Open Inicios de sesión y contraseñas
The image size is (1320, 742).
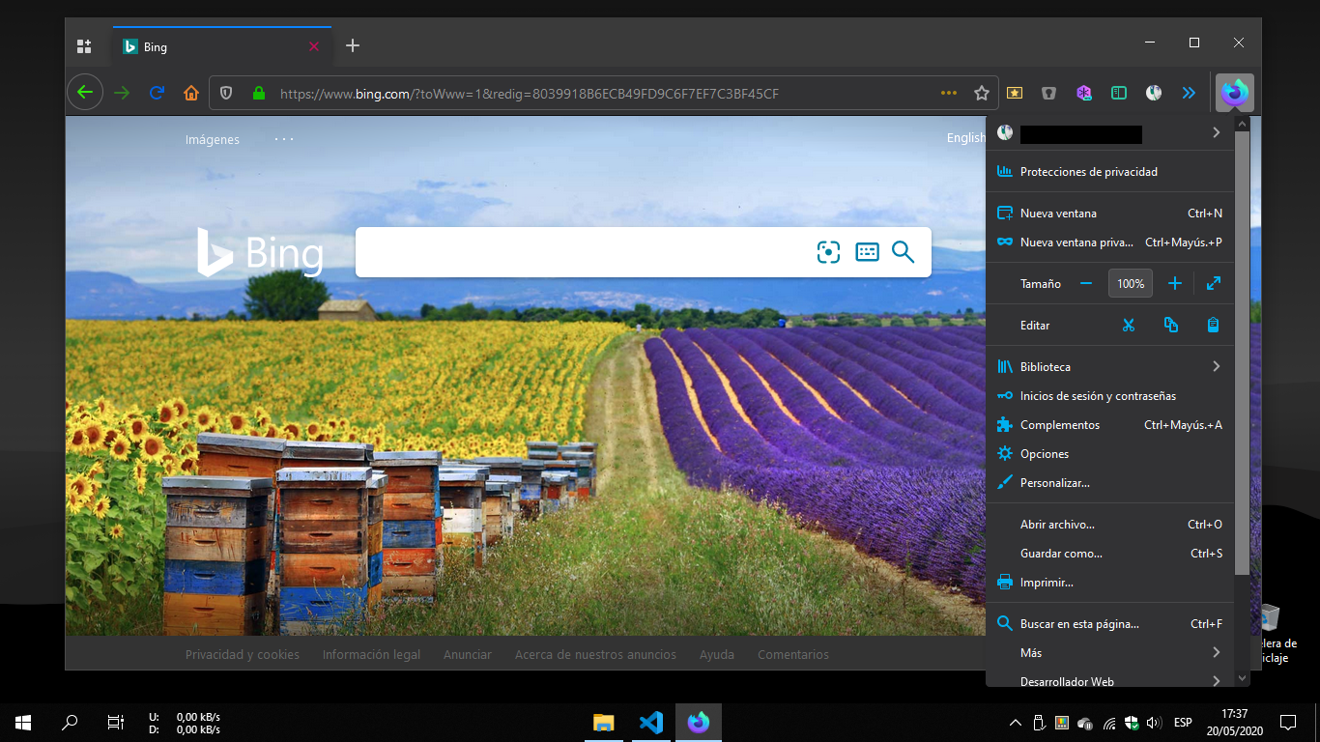[x=1109, y=396]
